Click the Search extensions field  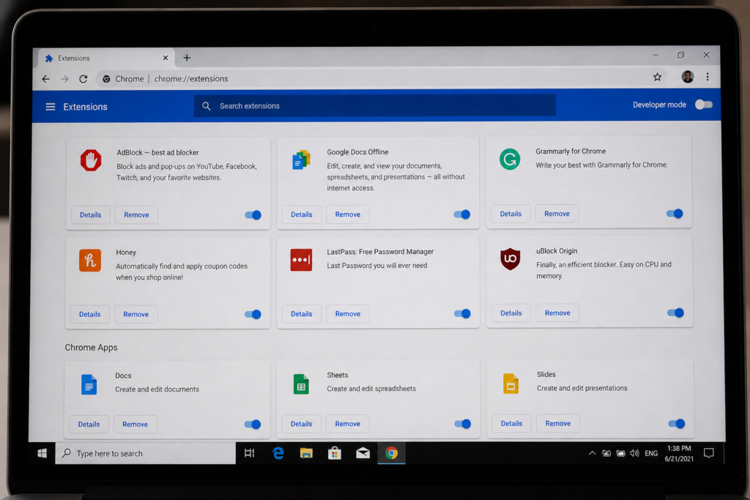pos(375,105)
